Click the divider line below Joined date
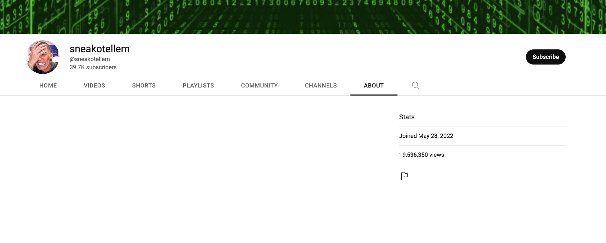The image size is (606, 243). point(482,145)
